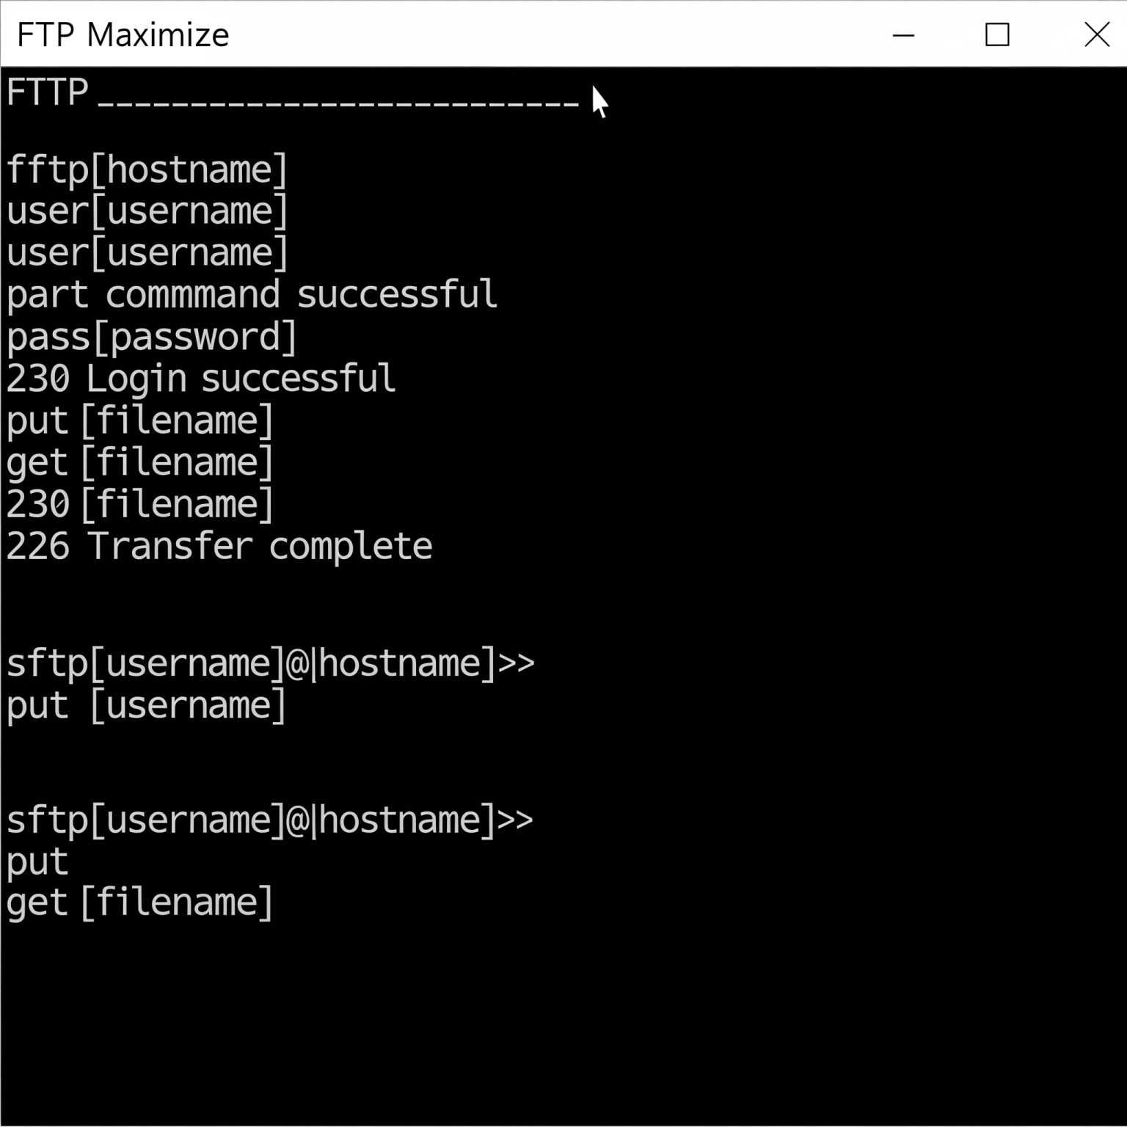
Task: Click the 226 Transfer complete message
Action: pos(219,544)
